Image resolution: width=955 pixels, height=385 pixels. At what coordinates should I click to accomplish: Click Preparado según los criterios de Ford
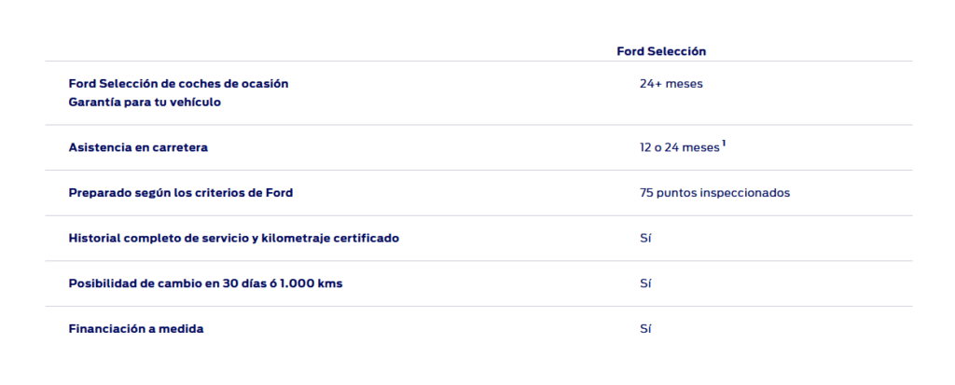coord(181,193)
